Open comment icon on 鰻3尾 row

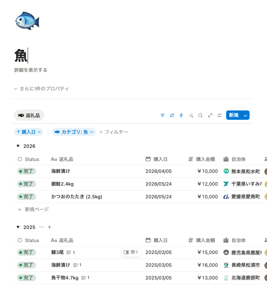tap(68, 252)
